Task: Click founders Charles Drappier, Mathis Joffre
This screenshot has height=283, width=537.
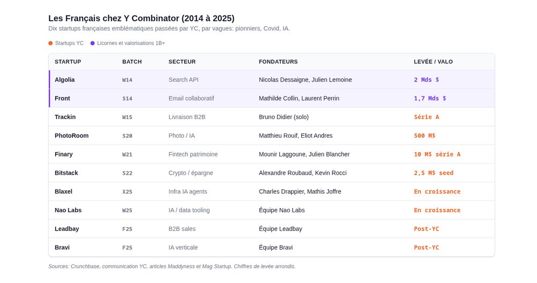Action: (x=300, y=191)
